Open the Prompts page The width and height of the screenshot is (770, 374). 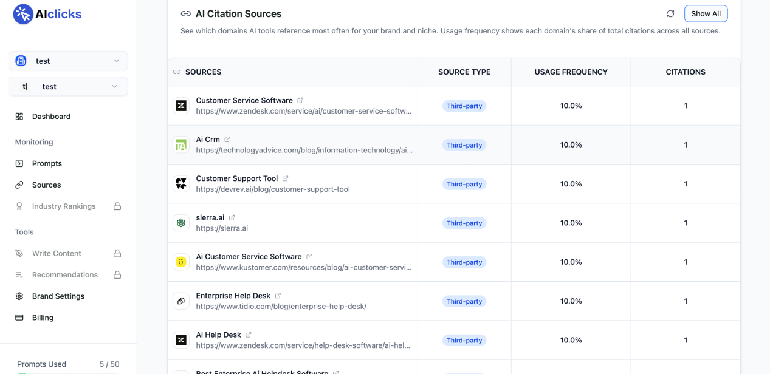47,163
